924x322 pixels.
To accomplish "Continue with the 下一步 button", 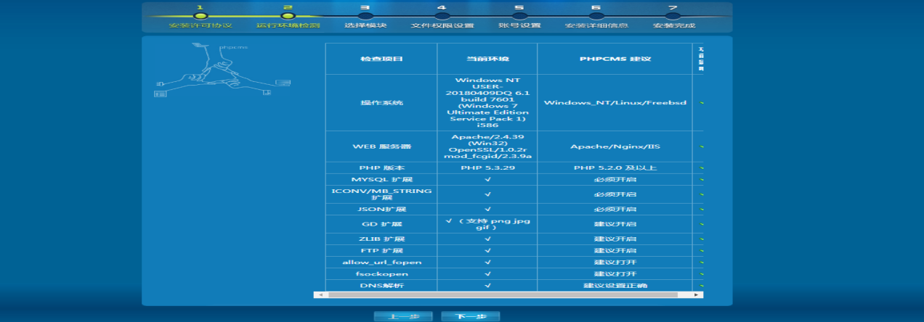I will tap(470, 317).
